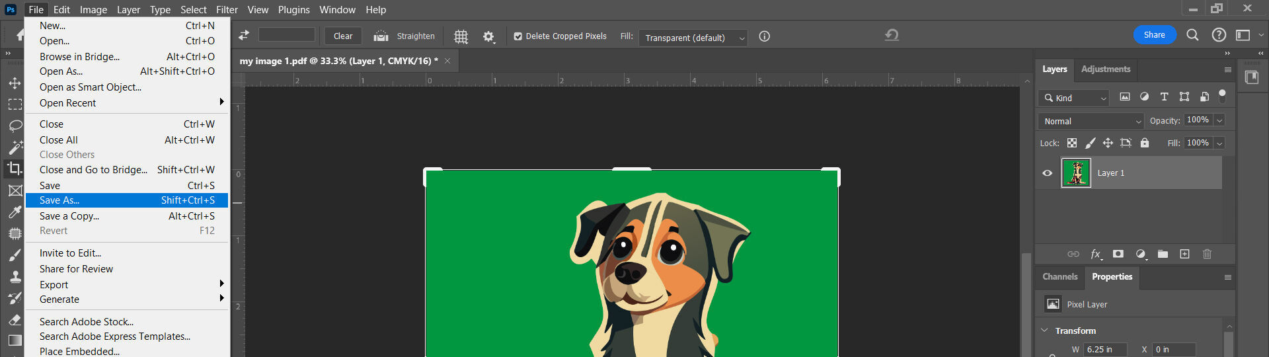Open crop settings gear icon
Screen dimensions: 1269x357
488,37
